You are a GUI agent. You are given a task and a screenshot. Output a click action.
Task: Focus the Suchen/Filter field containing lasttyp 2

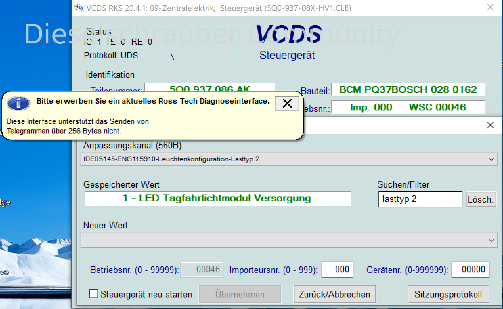420,199
